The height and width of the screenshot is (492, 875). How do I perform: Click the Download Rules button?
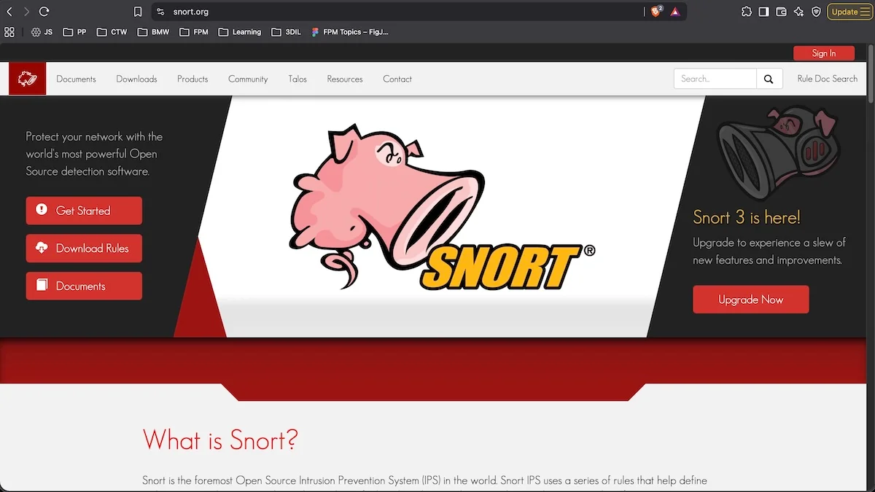[x=84, y=249]
